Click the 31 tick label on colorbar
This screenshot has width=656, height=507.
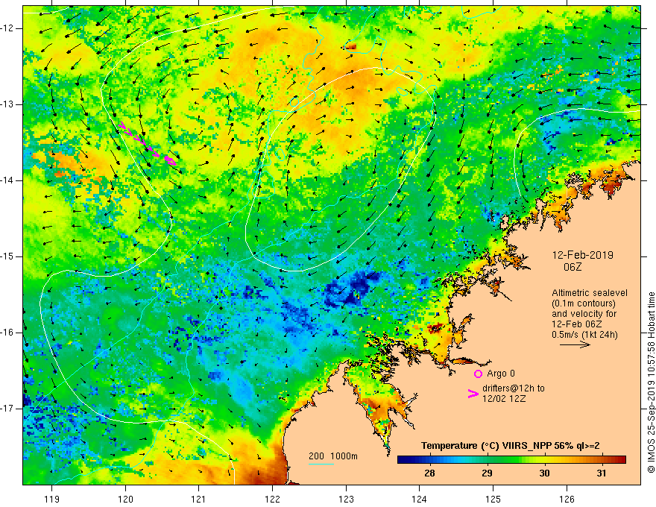pos(601,473)
